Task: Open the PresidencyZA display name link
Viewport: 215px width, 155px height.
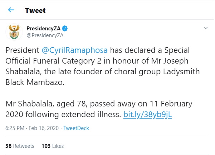Action: (x=44, y=28)
